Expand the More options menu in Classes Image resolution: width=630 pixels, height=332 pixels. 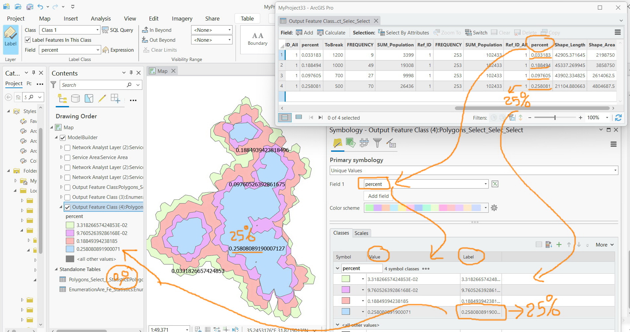point(604,245)
